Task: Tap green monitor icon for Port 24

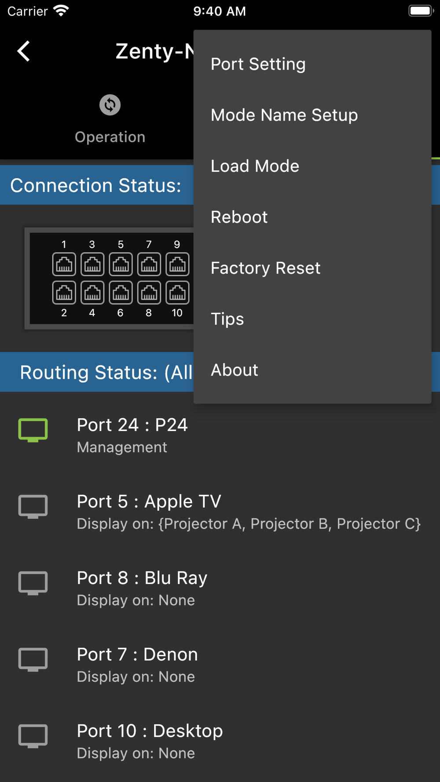Action: click(33, 430)
